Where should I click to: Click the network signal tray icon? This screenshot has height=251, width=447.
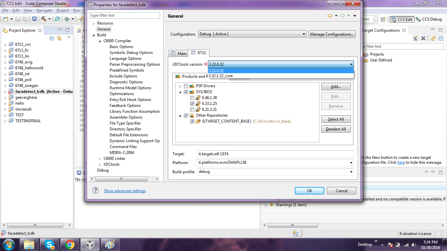click(406, 245)
